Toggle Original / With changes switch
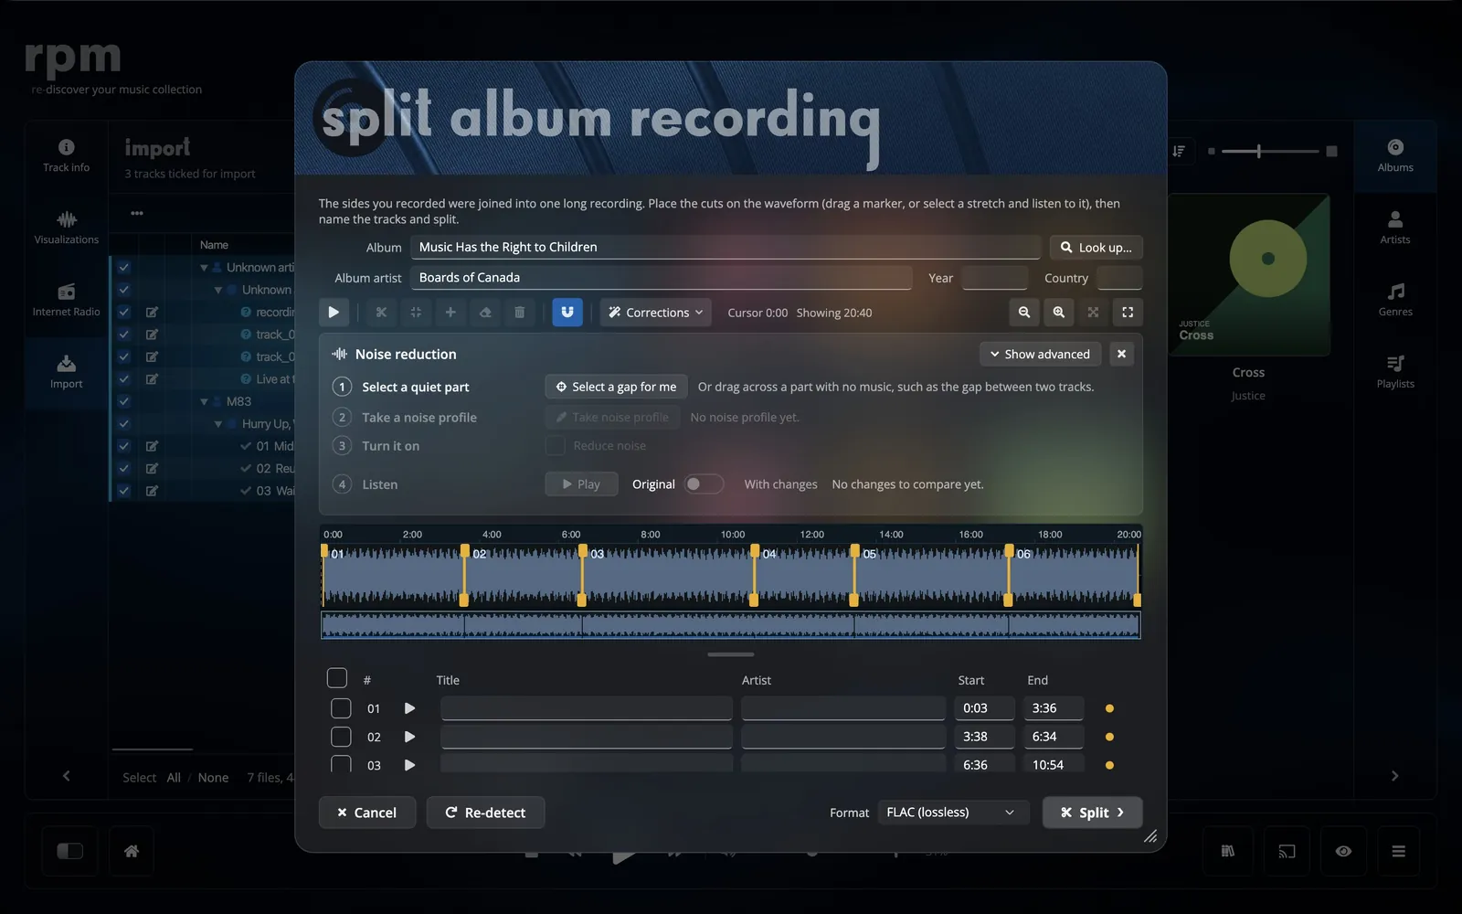The image size is (1462, 914). point(705,484)
